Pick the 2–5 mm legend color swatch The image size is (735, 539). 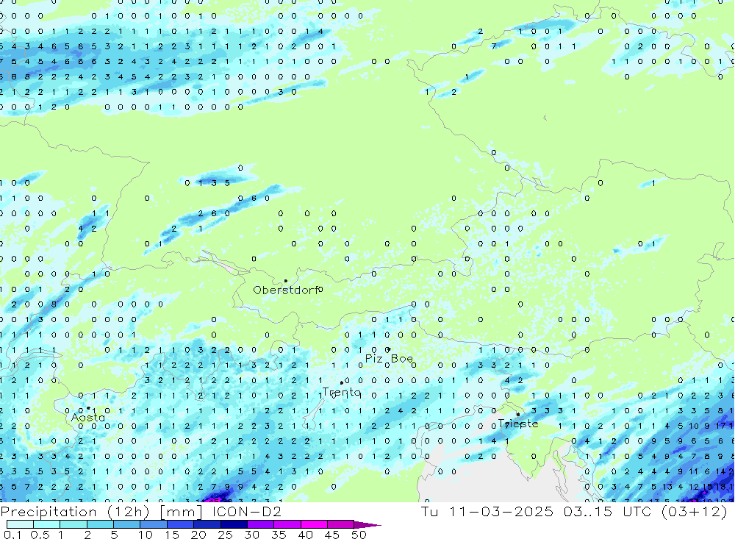pos(100,524)
